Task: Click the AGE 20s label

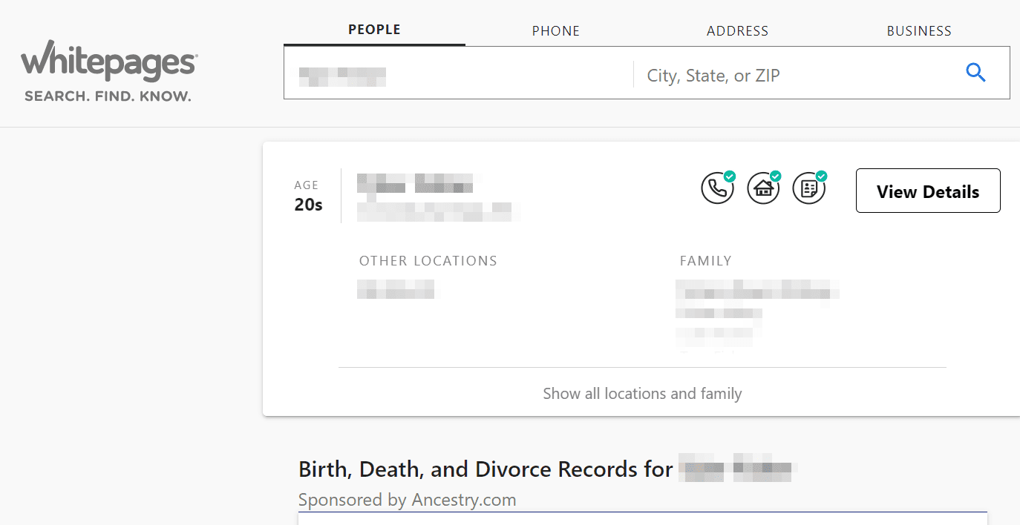Action: [x=308, y=197]
